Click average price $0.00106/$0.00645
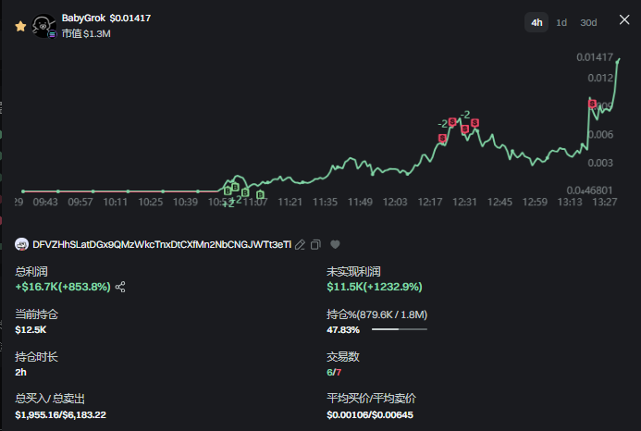The height and width of the screenshot is (431, 641). click(370, 414)
